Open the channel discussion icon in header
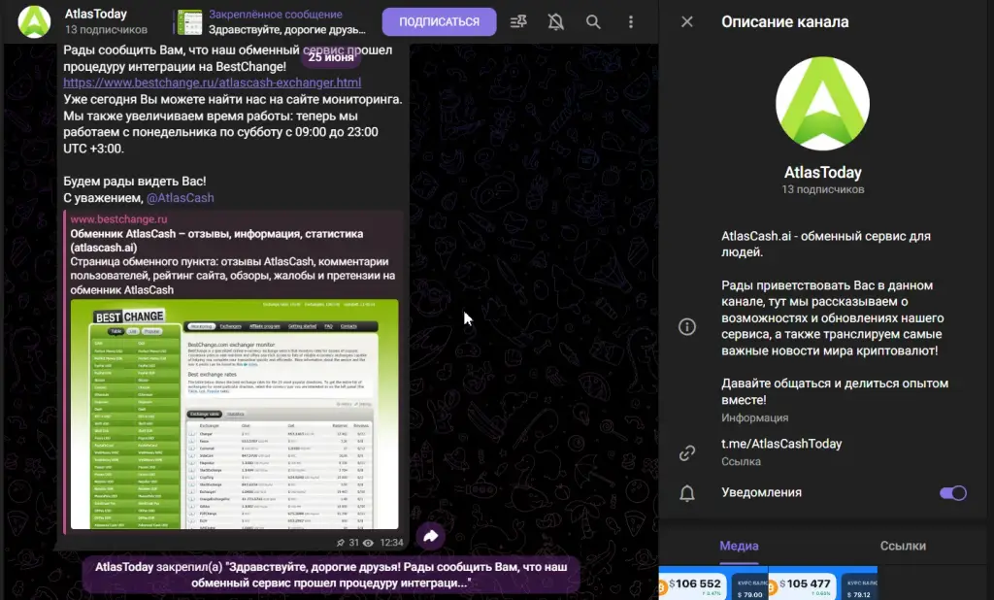This screenshot has width=994, height=600. tap(518, 22)
